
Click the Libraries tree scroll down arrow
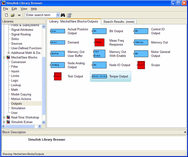(44, 122)
